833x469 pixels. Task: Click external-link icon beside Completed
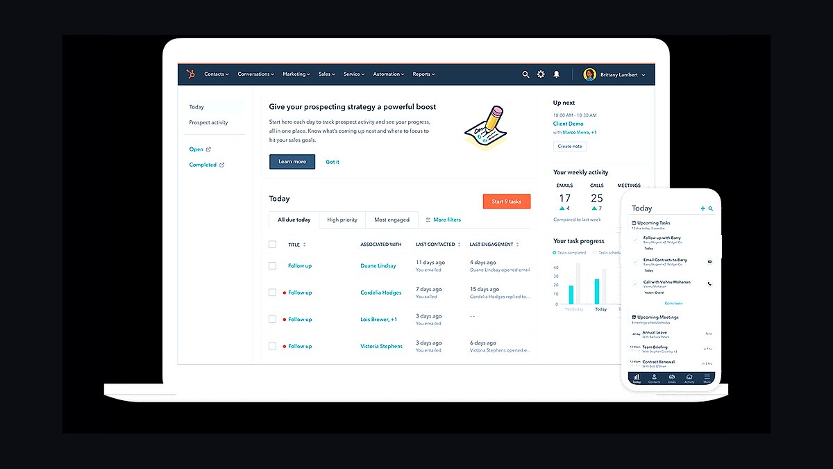222,165
